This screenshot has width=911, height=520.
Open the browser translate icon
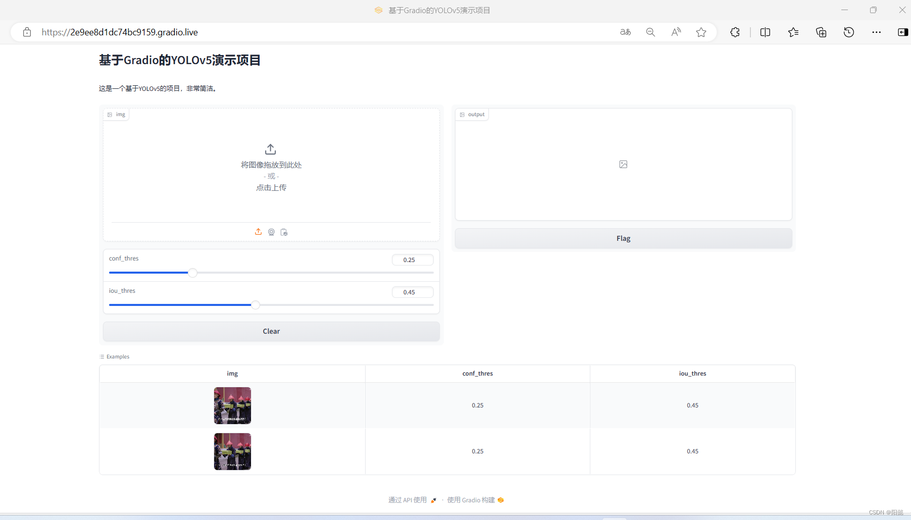tap(626, 32)
